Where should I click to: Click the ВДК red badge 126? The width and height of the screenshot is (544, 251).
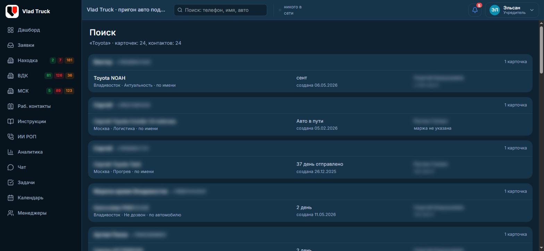pyautogui.click(x=59, y=76)
